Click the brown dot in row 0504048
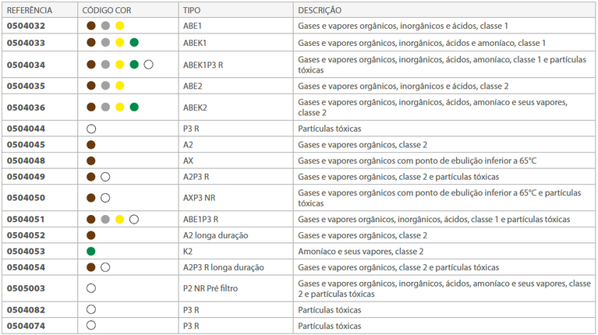The width and height of the screenshot is (598, 335). 90,160
